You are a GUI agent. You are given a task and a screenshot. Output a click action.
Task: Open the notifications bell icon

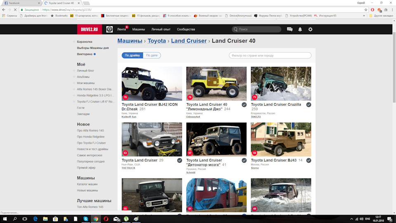click(x=300, y=29)
